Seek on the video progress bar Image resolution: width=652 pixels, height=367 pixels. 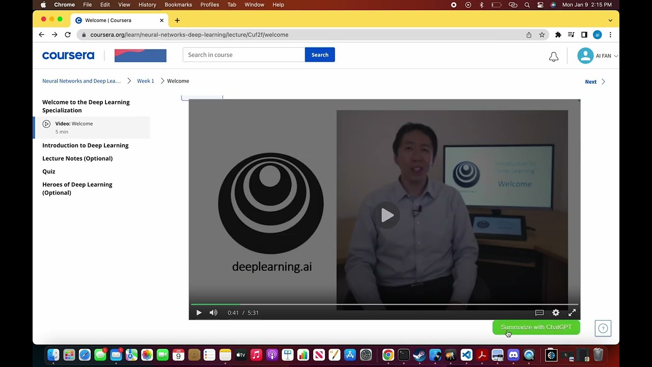385,304
